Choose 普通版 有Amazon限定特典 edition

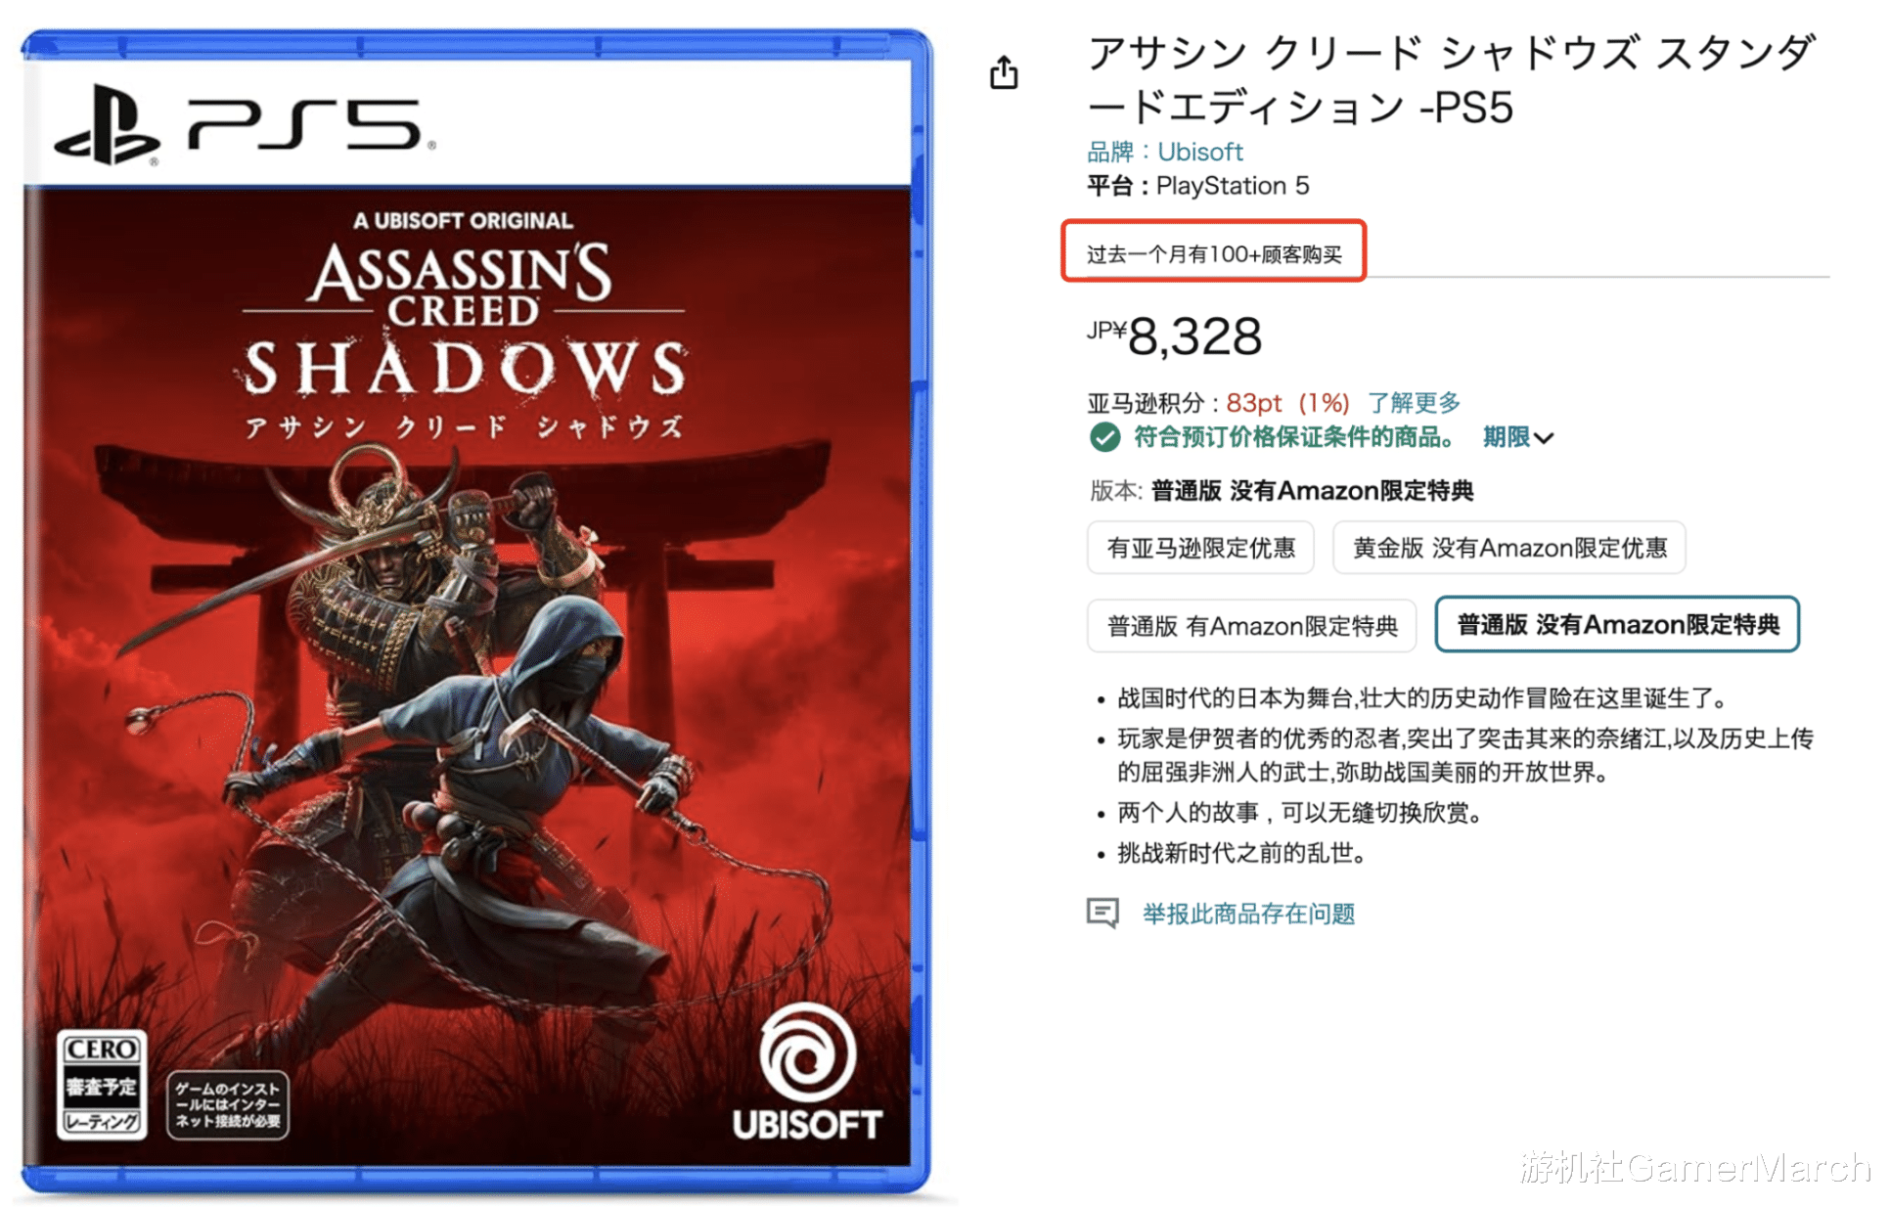[x=1251, y=626]
